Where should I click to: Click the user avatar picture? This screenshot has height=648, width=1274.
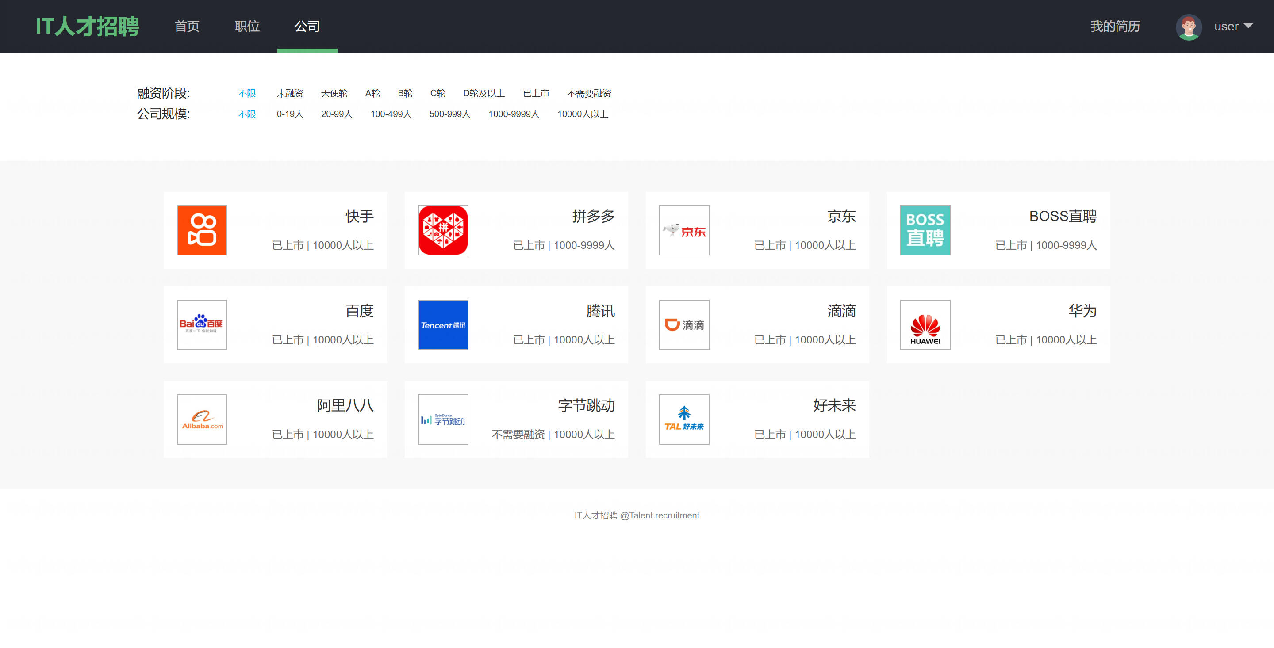[1189, 27]
